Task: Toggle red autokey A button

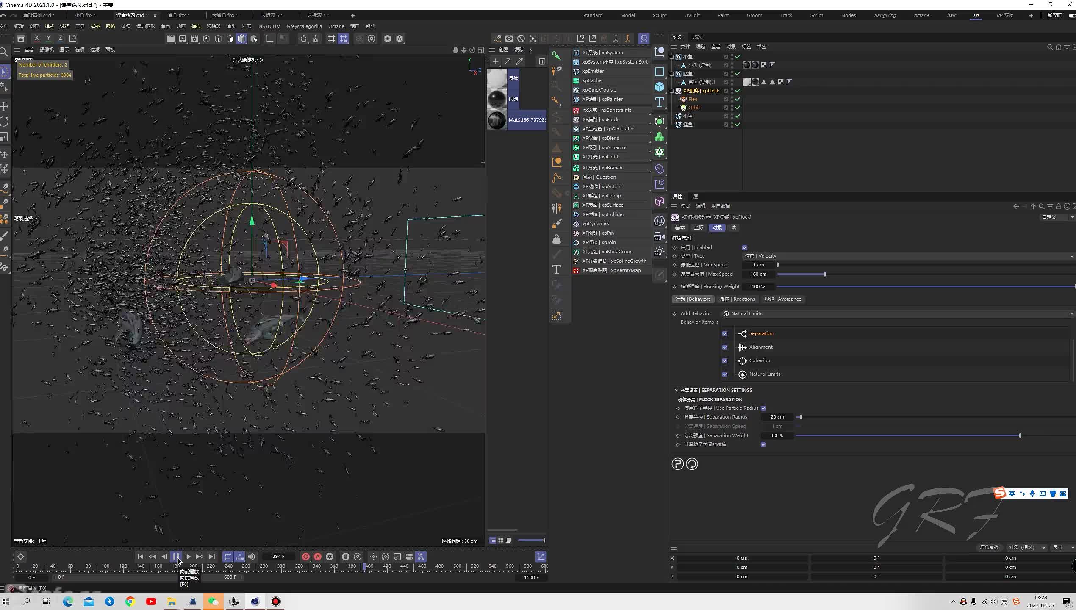Action: click(x=318, y=557)
